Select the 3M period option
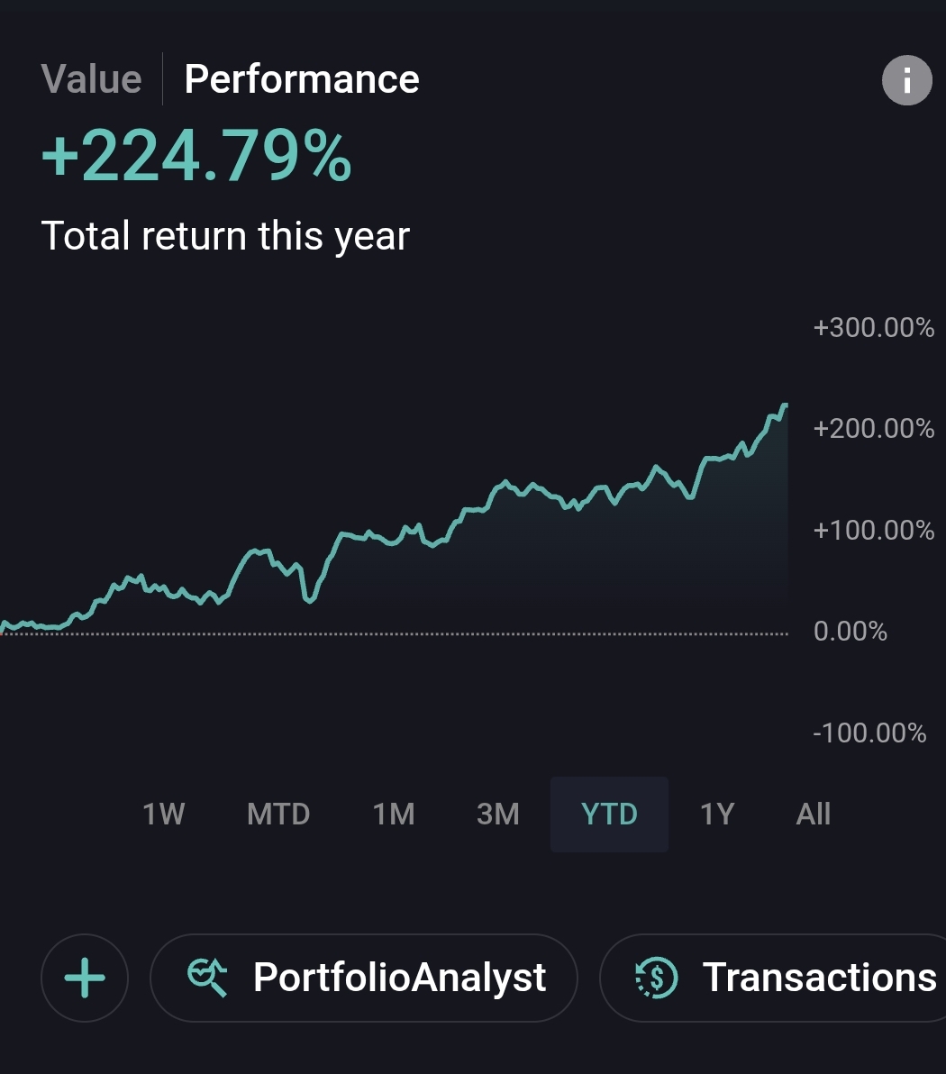Screen dimensions: 946x1074 pos(498,815)
